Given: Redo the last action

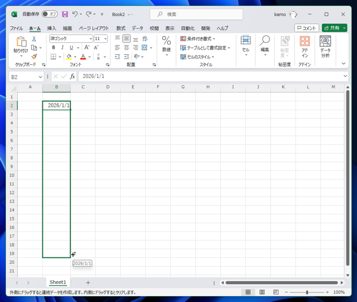Looking at the screenshot, I should coord(89,14).
